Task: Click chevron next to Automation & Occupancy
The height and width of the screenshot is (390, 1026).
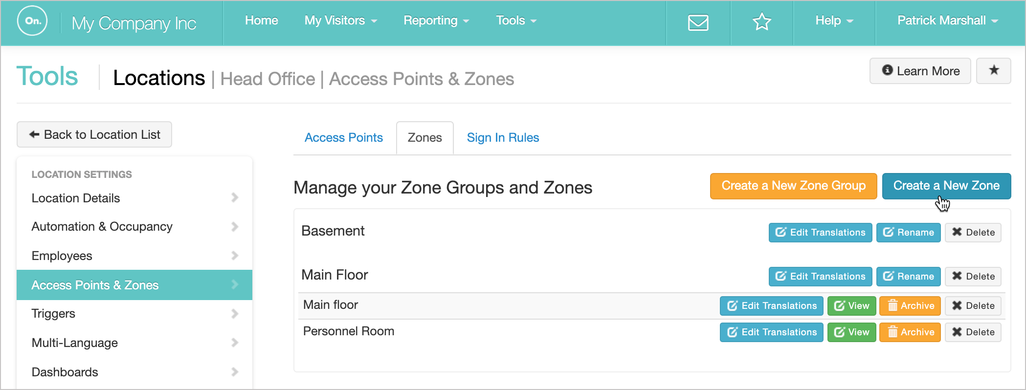Action: [x=235, y=227]
